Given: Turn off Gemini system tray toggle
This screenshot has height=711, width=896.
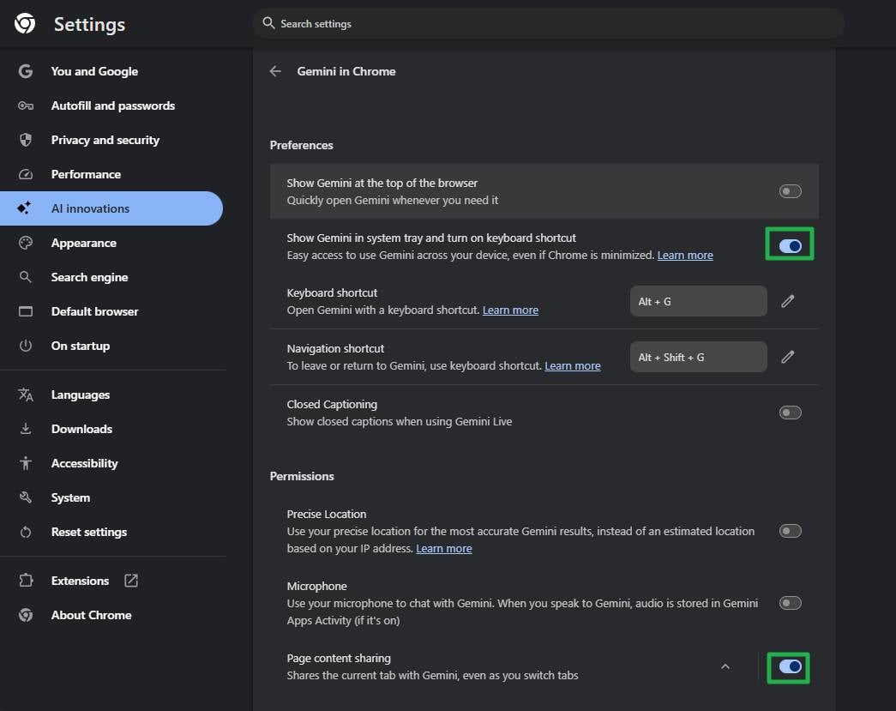Looking at the screenshot, I should [x=790, y=246].
